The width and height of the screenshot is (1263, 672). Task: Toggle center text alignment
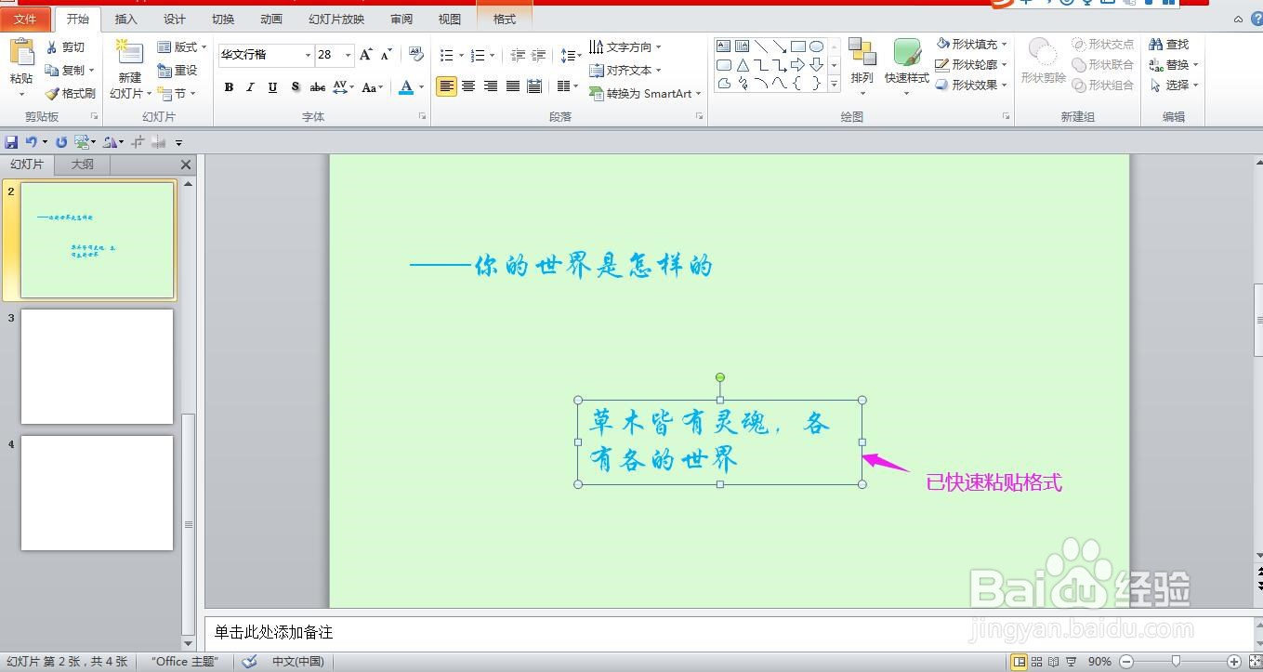point(468,86)
